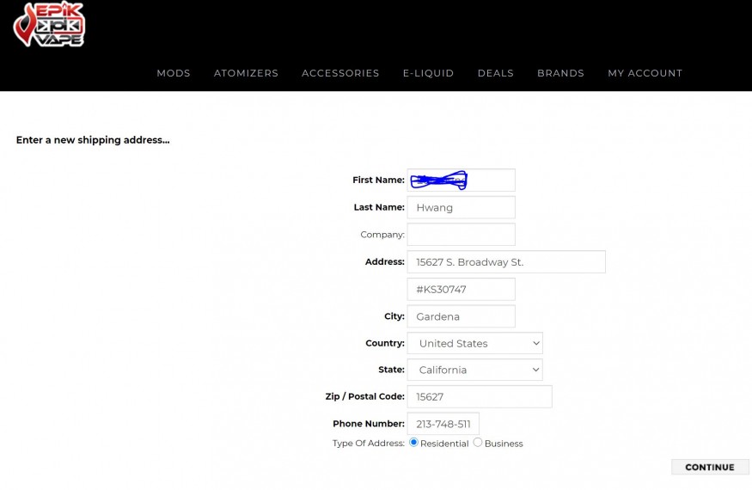Image resolution: width=752 pixels, height=490 pixels.
Task: Visit the DEALS page
Action: pos(495,73)
